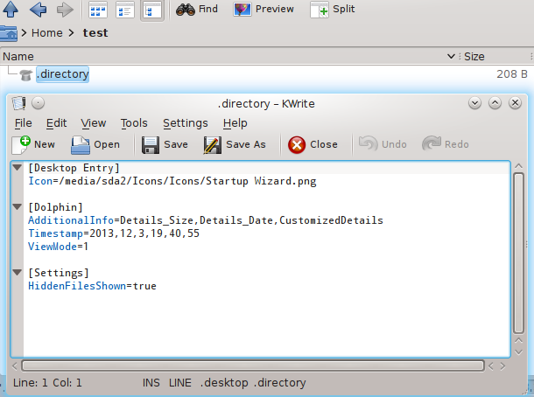Click the HiddenFilesShown=true line
This screenshot has width=534, height=397.
(92, 286)
